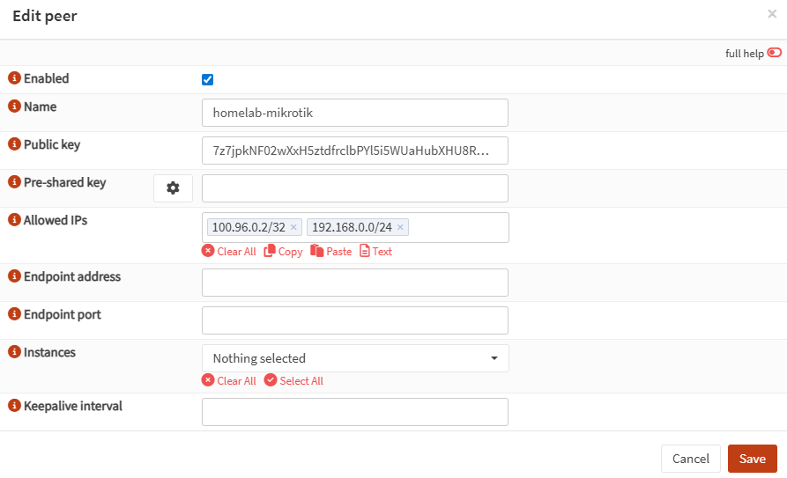Cancel editing the peer

(690, 459)
